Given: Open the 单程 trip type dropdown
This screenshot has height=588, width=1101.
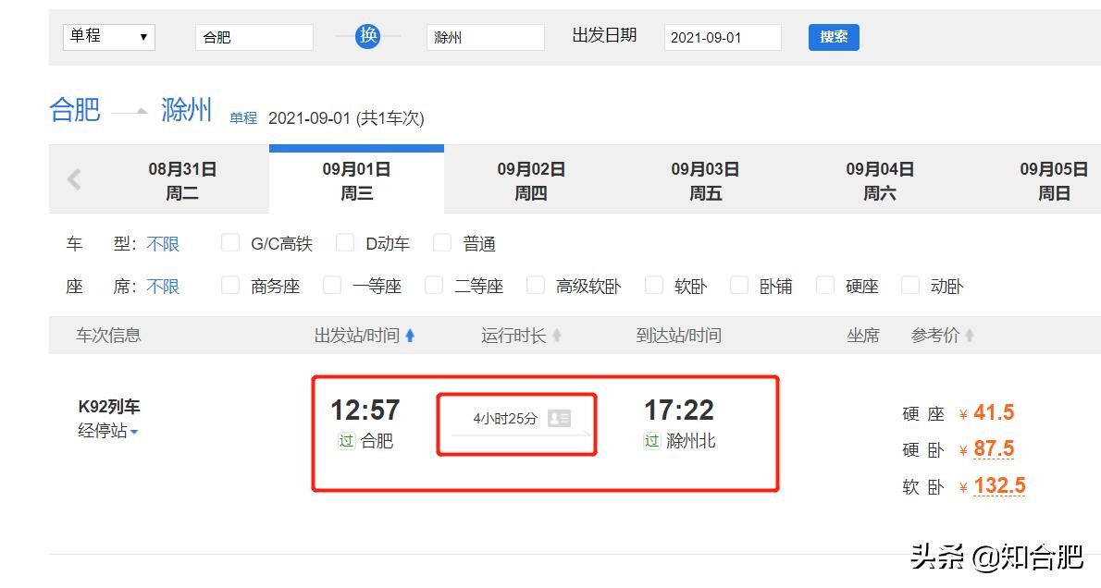Looking at the screenshot, I should click(x=108, y=37).
